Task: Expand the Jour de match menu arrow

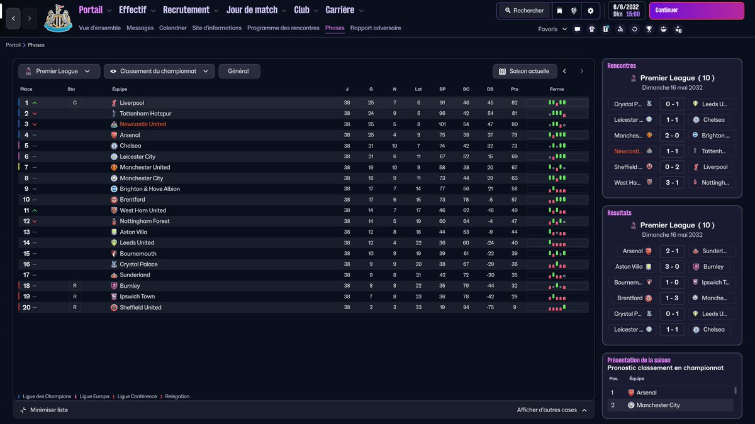Action: [x=284, y=11]
